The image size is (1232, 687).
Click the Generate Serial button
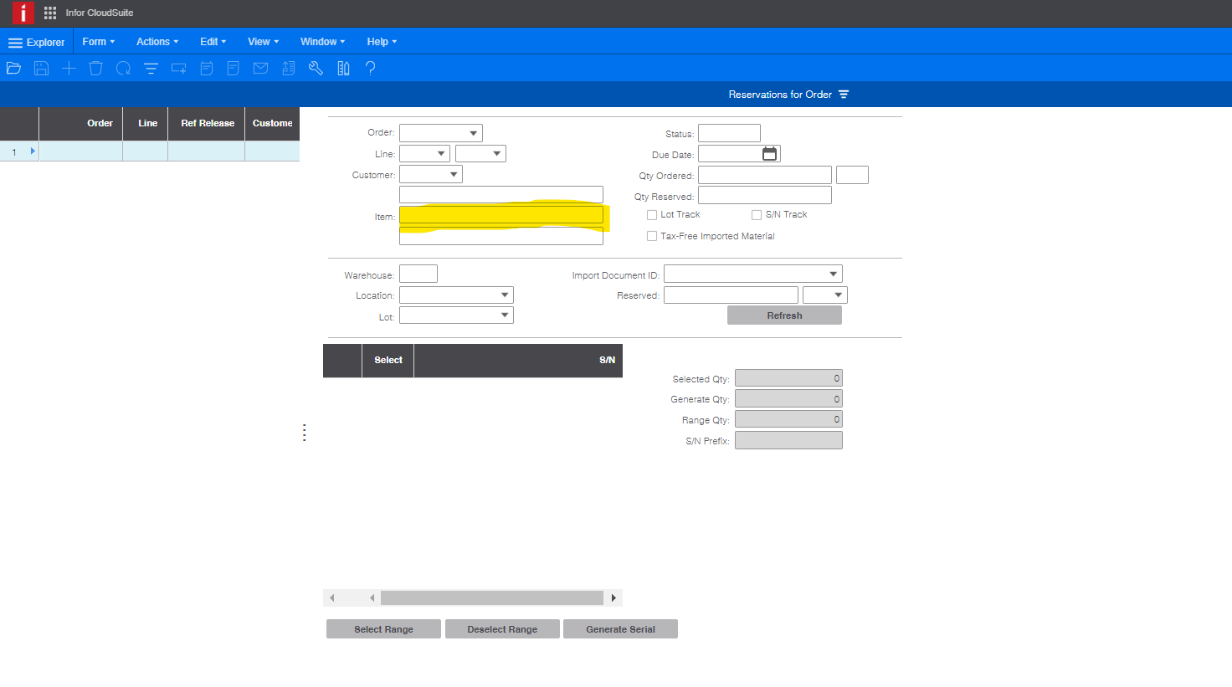click(620, 629)
